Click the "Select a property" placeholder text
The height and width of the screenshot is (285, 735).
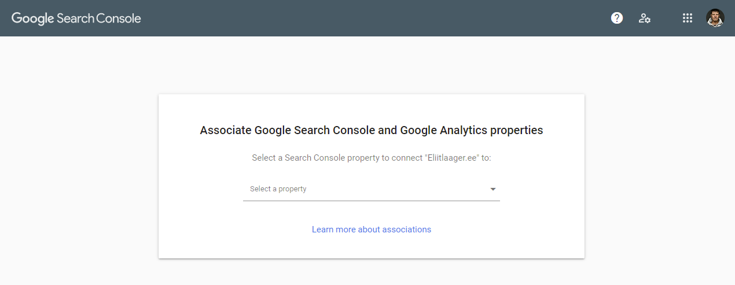[x=278, y=189]
